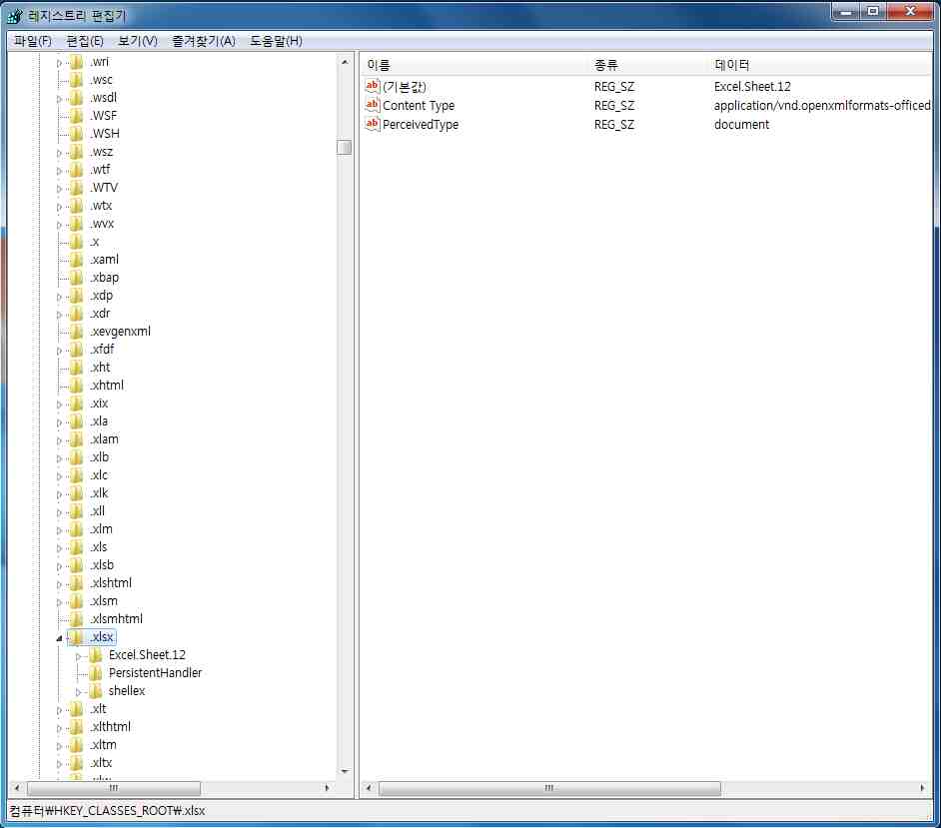
Task: Click the shellex folder icon
Action: [96, 690]
